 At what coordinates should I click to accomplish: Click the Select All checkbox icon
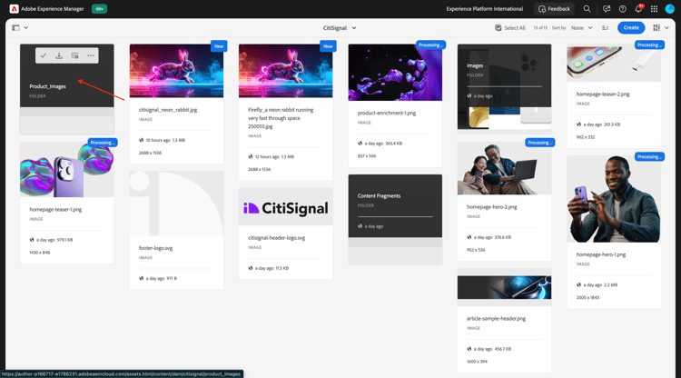pyautogui.click(x=498, y=28)
